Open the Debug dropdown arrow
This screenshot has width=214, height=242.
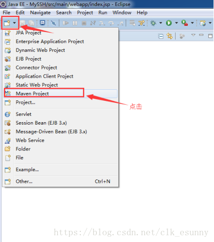pyautogui.click(x=161, y=23)
